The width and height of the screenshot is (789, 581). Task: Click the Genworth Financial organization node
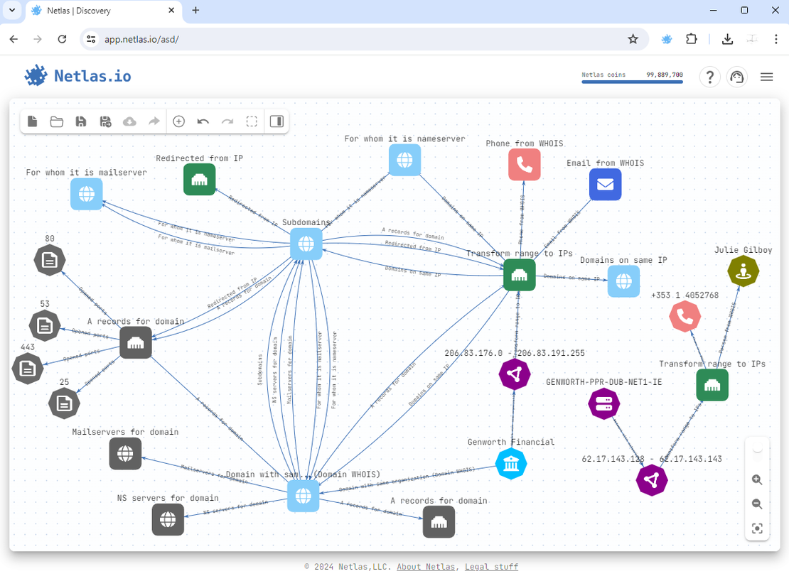coord(511,463)
